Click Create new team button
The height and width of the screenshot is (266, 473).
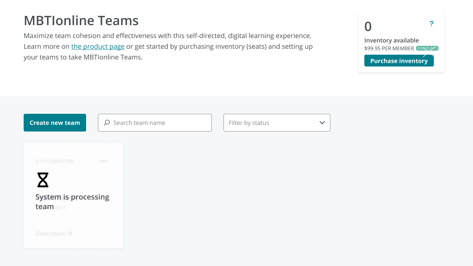tap(55, 123)
